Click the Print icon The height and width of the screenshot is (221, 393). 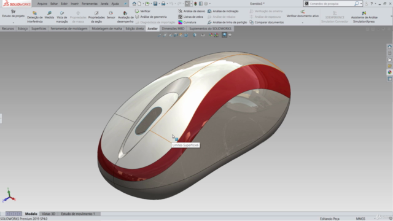coord(163,4)
